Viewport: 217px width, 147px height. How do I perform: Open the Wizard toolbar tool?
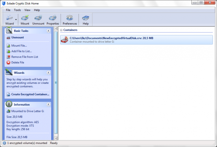(9, 20)
